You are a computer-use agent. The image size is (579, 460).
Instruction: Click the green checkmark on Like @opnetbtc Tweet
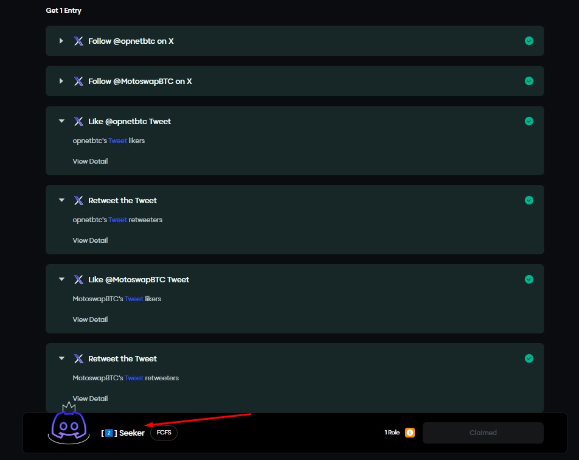coord(529,121)
